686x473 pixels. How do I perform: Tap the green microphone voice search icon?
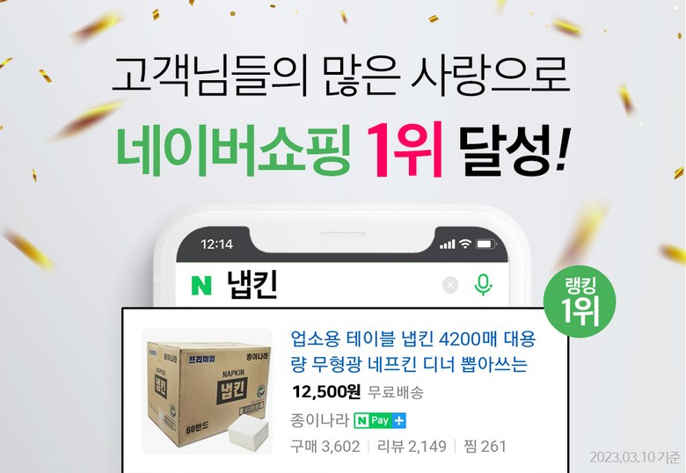(x=483, y=285)
